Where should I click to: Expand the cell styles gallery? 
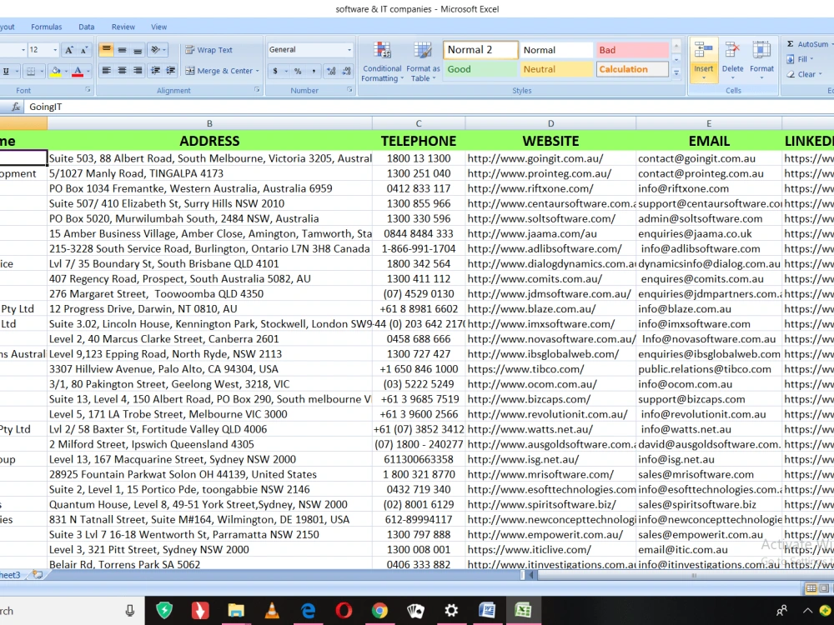tap(676, 72)
